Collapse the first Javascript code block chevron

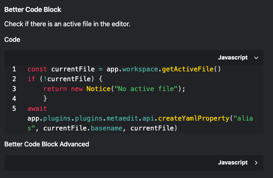(x=256, y=58)
